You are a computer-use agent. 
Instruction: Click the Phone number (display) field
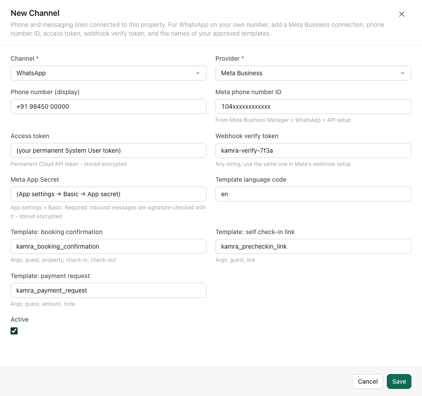coord(109,106)
